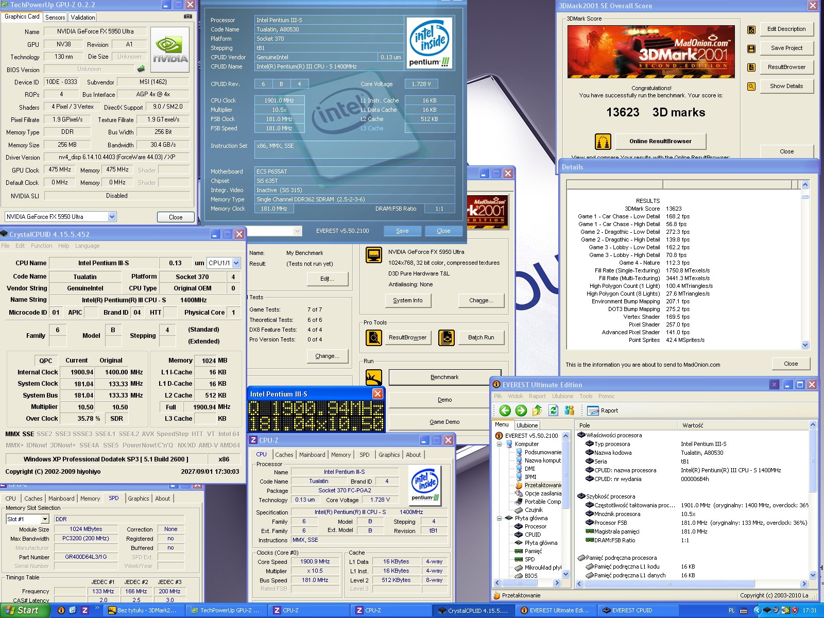Open the Slot #1 memory slot dropdown

45,519
